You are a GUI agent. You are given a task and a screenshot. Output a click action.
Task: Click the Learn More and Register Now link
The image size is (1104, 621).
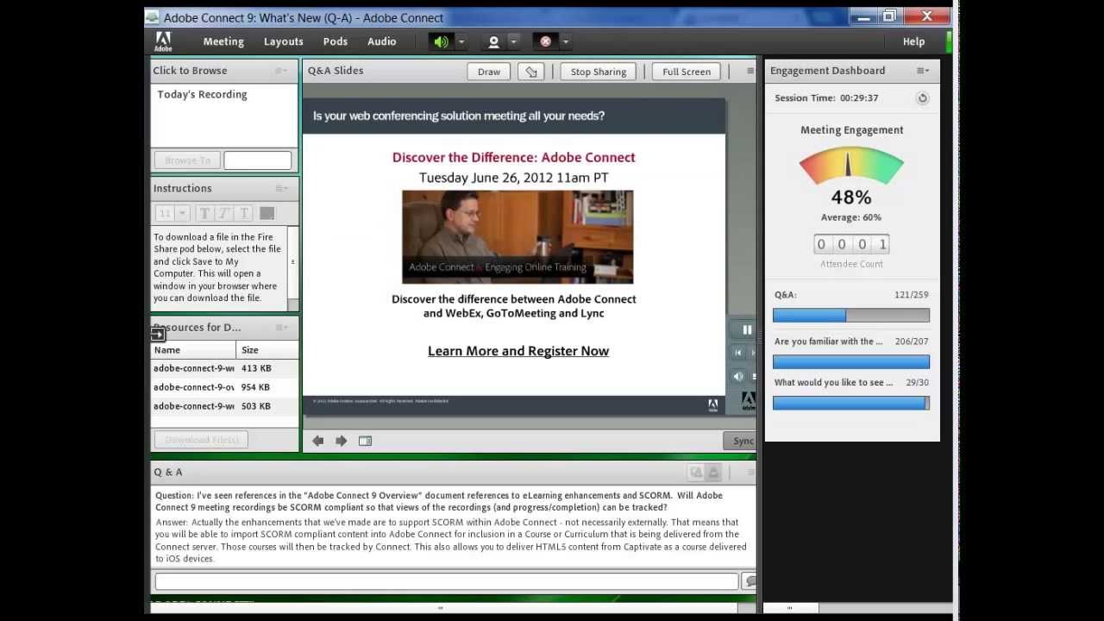[x=518, y=351]
